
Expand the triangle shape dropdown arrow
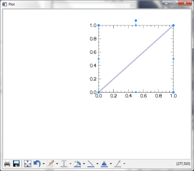pos(111,164)
